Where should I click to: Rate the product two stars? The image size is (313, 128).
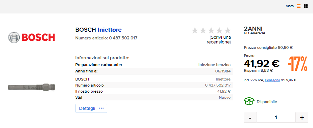[203, 31]
